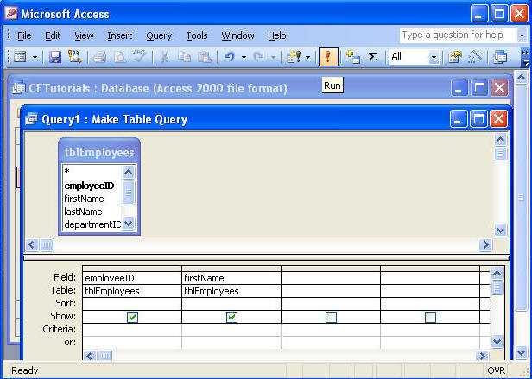Open the Window menu
The image size is (532, 379).
pos(237,35)
